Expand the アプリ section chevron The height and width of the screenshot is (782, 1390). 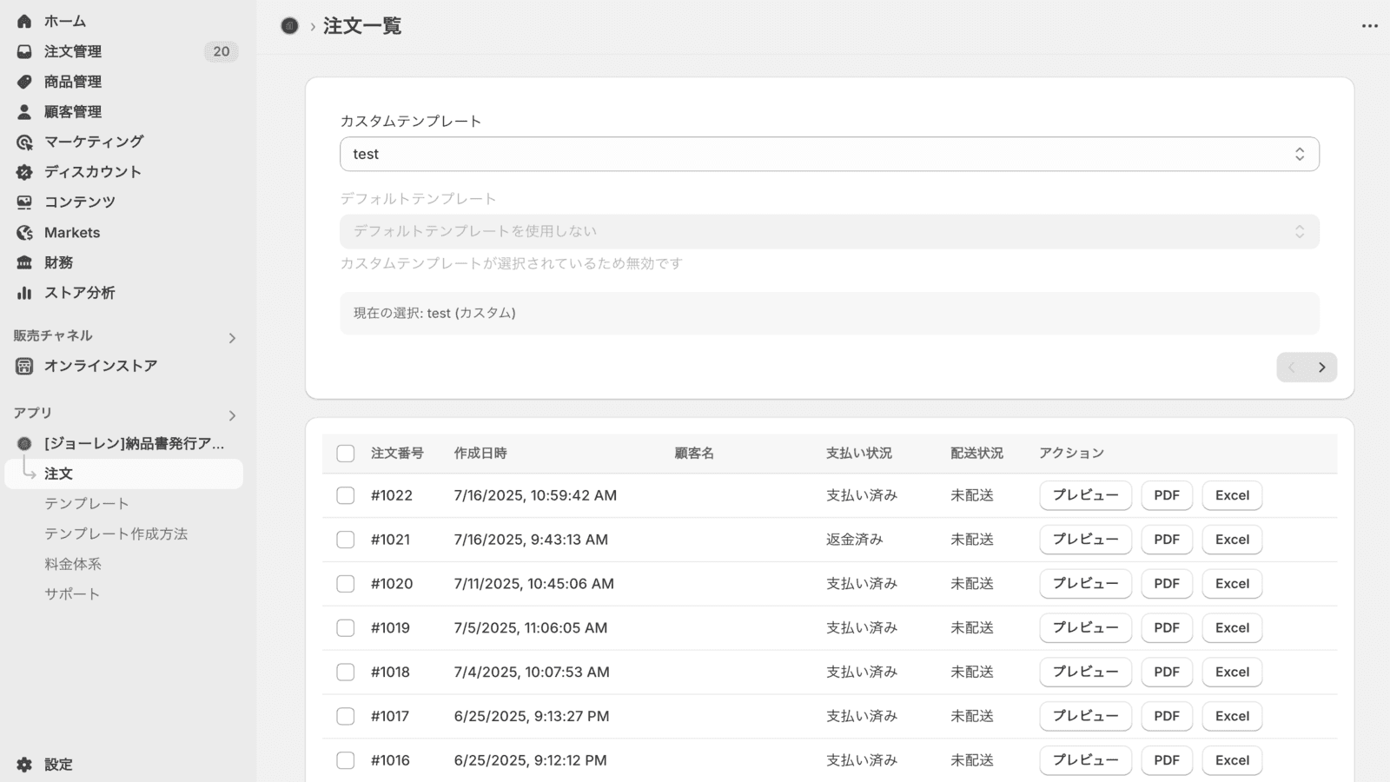232,414
